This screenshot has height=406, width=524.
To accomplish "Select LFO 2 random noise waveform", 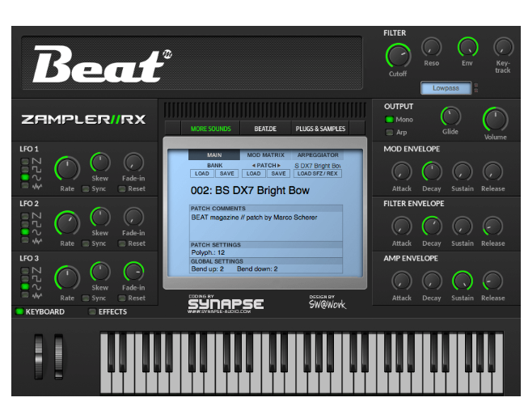I will coord(25,239).
